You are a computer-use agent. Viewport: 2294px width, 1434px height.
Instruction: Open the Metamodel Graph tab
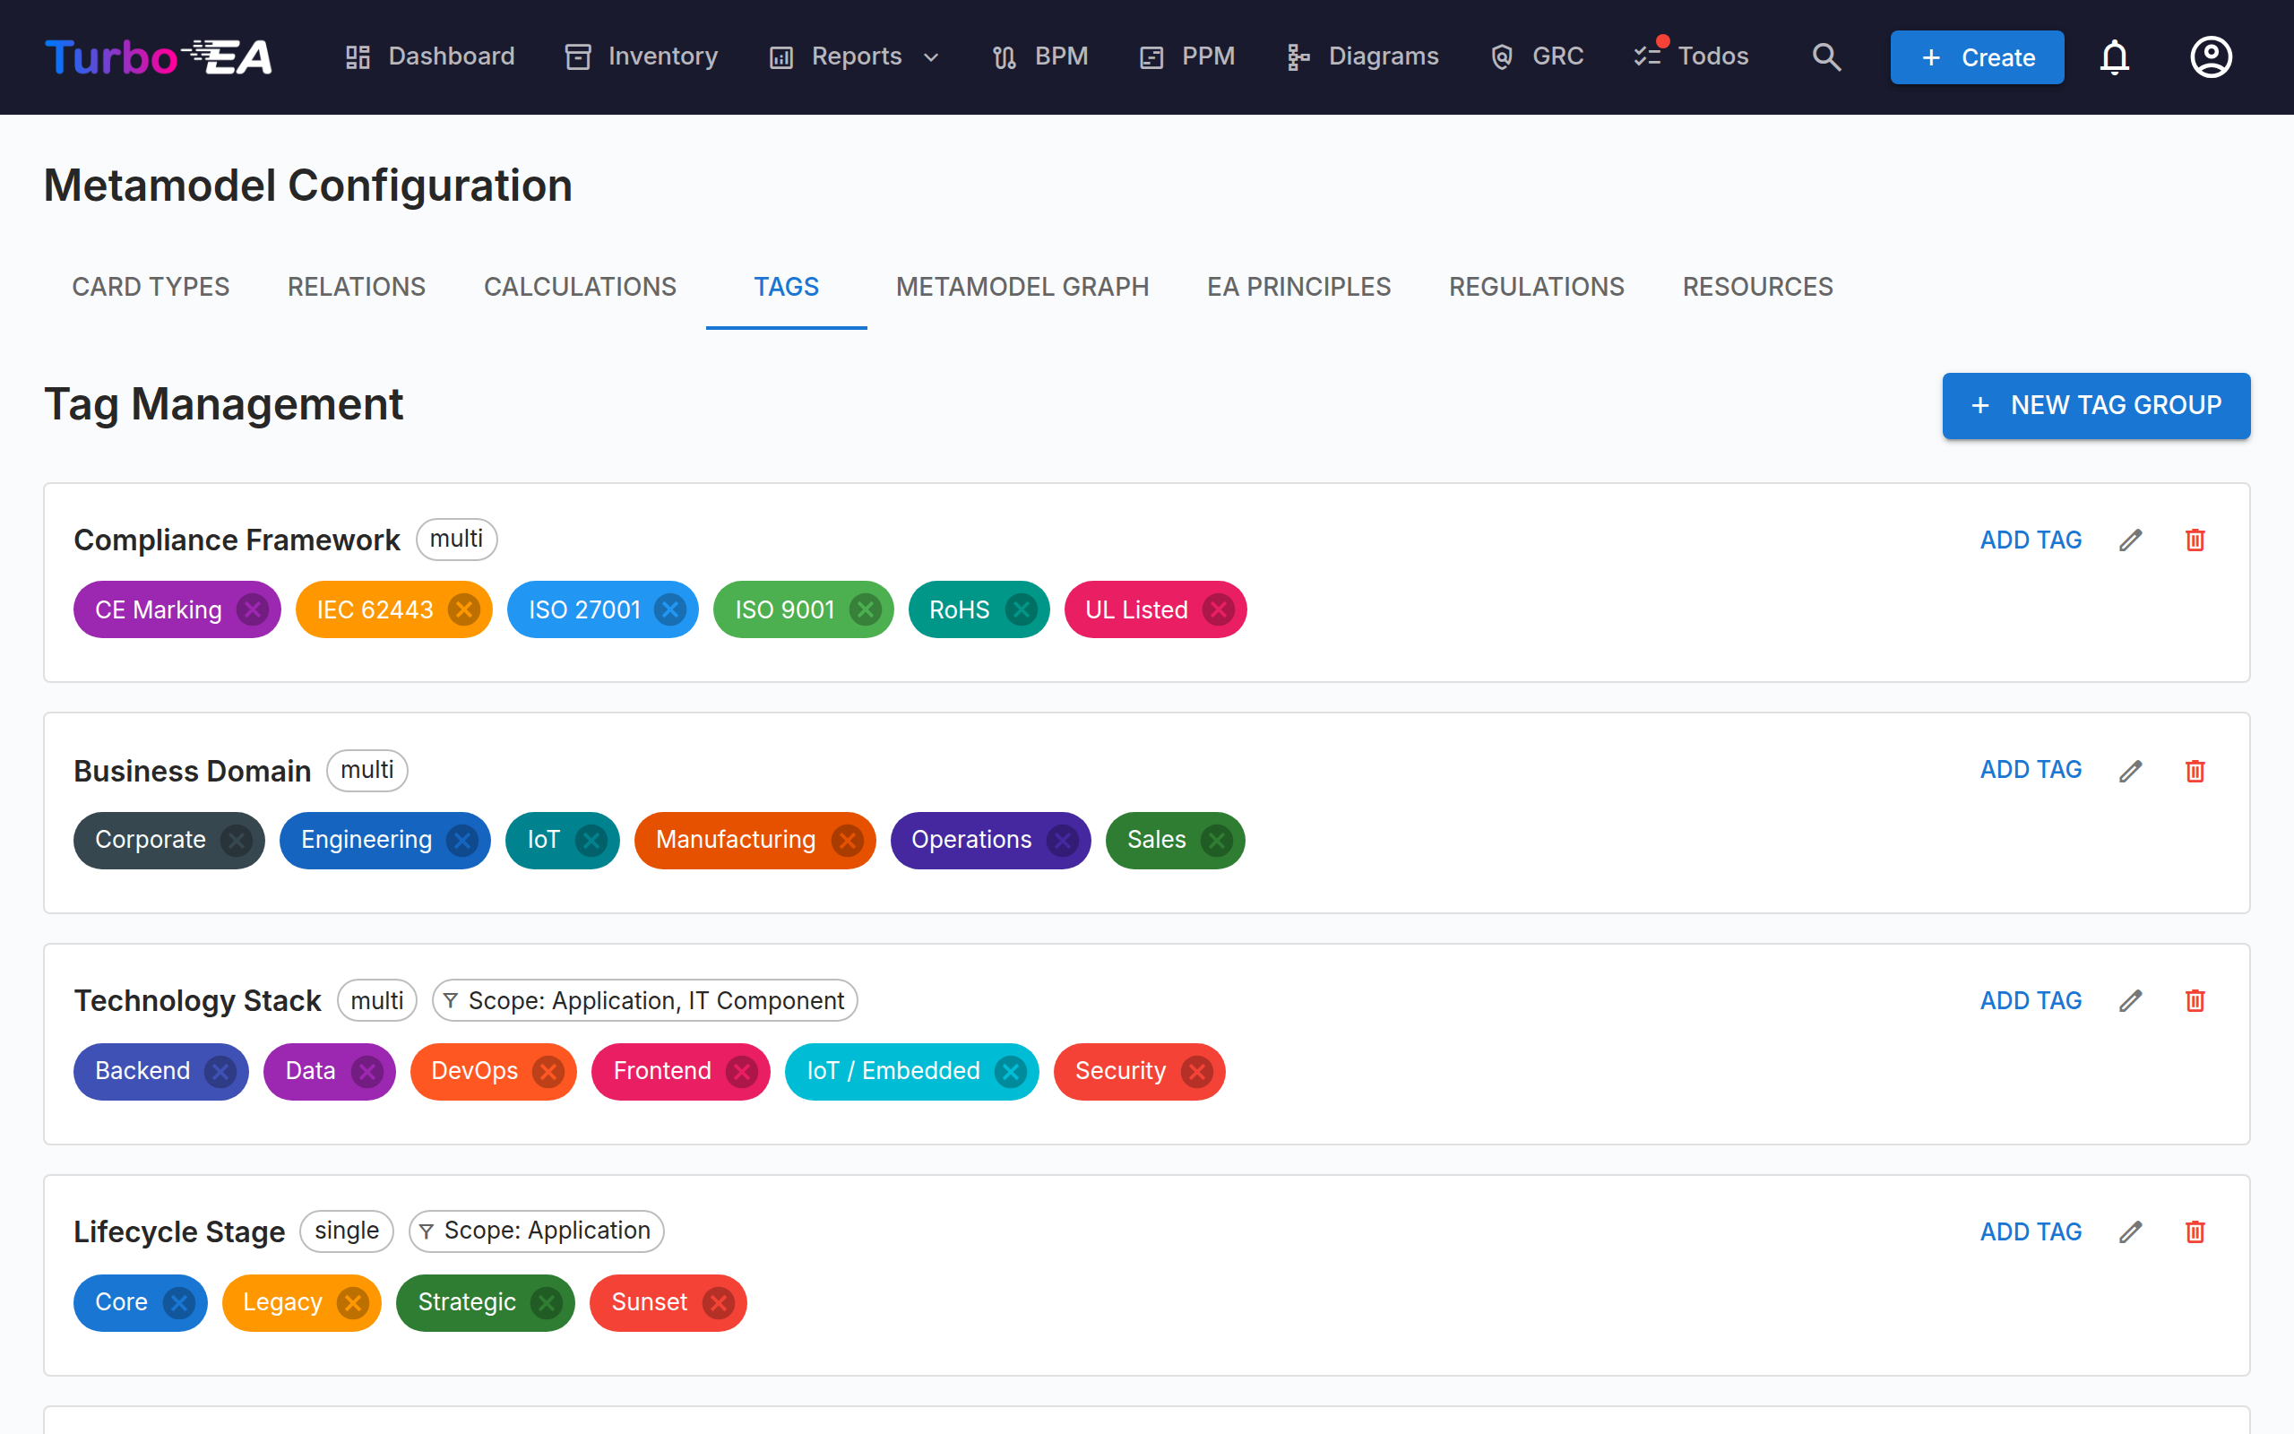1022,287
